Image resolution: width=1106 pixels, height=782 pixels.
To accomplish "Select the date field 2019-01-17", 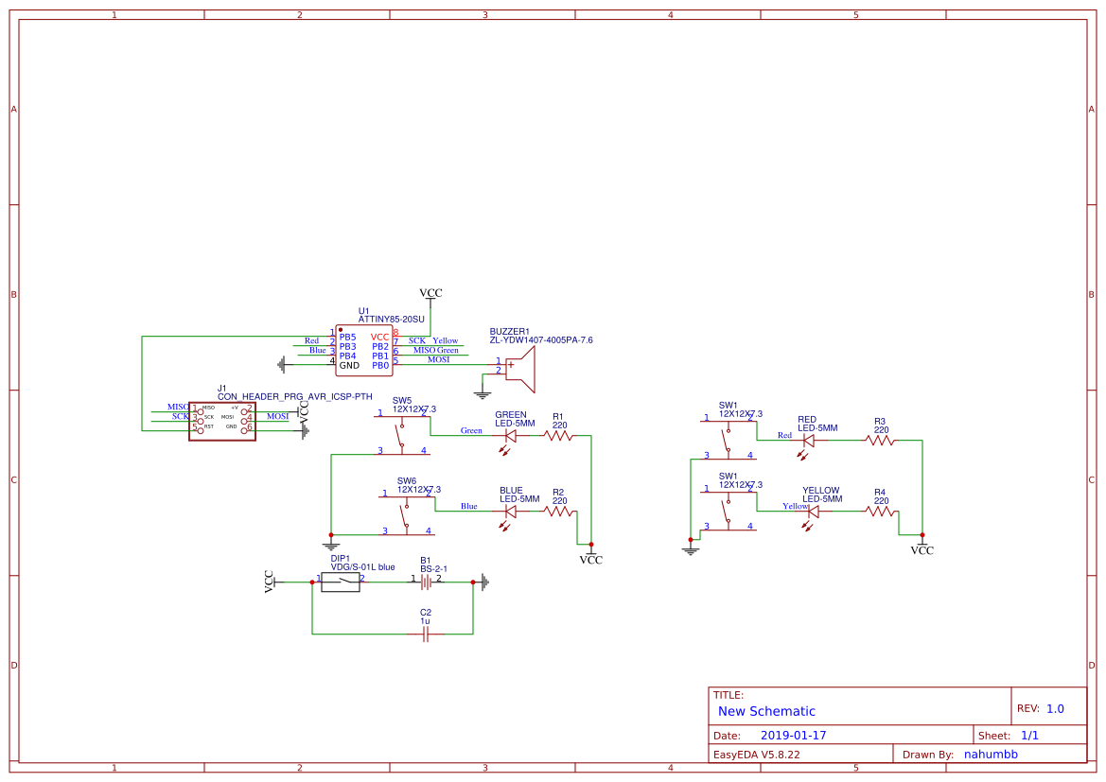I will tap(793, 735).
